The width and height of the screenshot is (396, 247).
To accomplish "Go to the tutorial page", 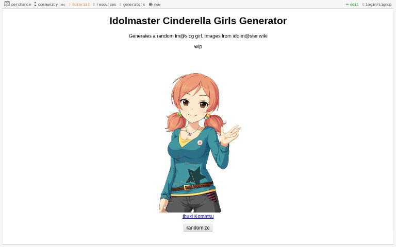I will [81, 5].
